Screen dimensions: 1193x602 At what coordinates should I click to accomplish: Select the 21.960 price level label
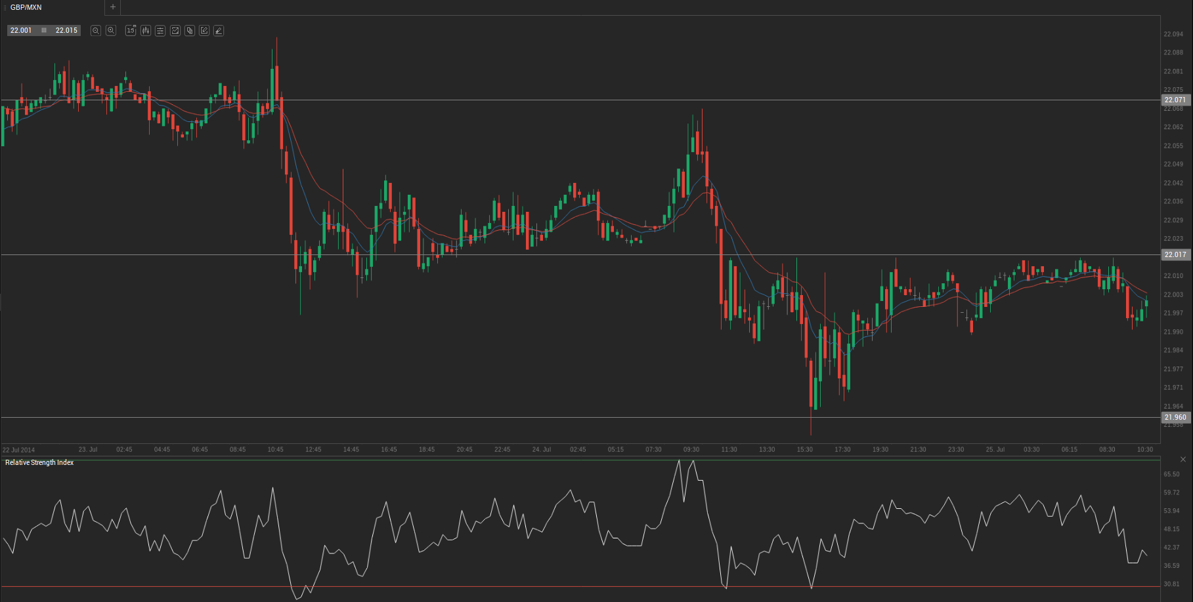pos(1175,417)
